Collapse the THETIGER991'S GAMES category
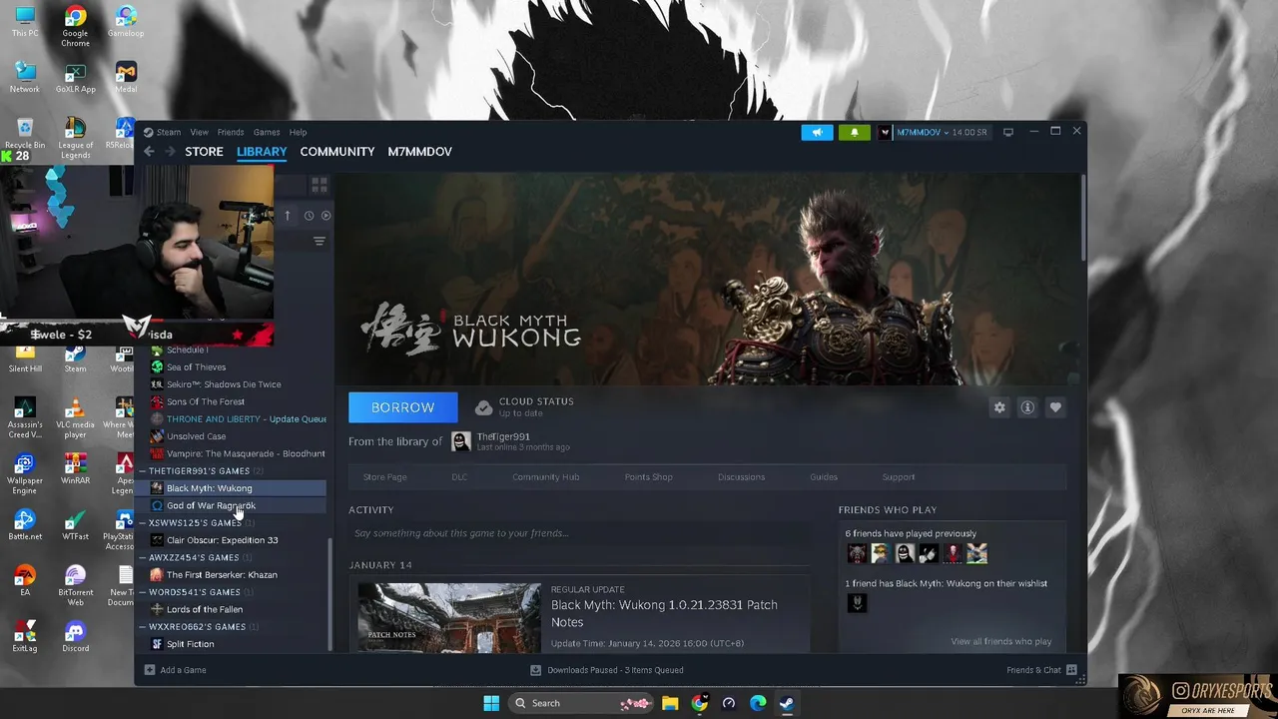 pos(143,471)
